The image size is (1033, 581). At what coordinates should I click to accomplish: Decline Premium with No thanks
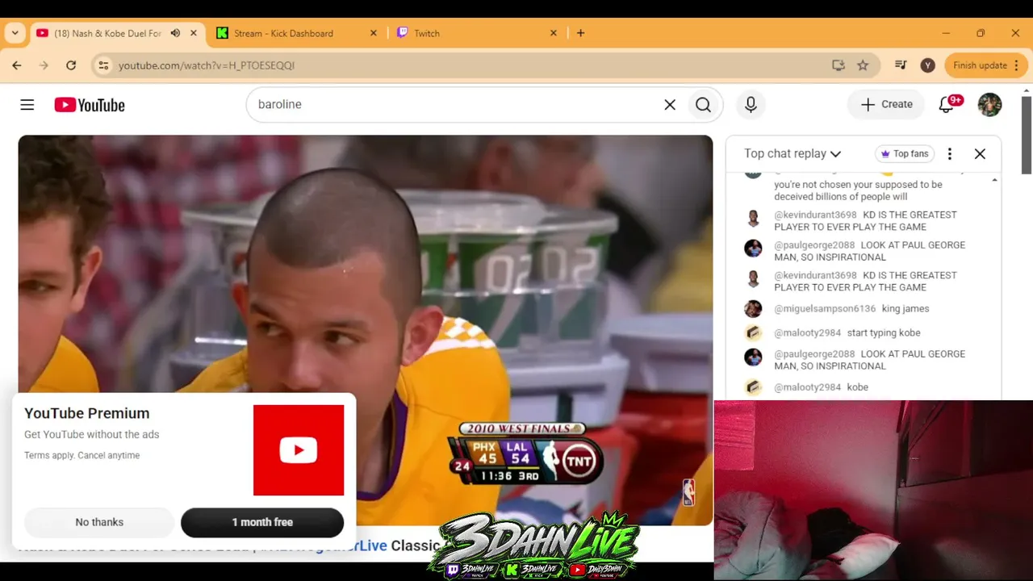99,522
